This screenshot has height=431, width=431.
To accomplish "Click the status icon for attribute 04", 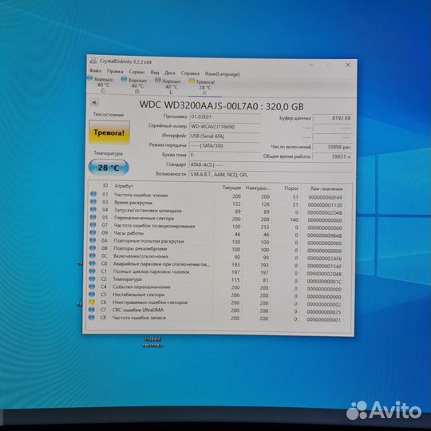I will coord(93,209).
